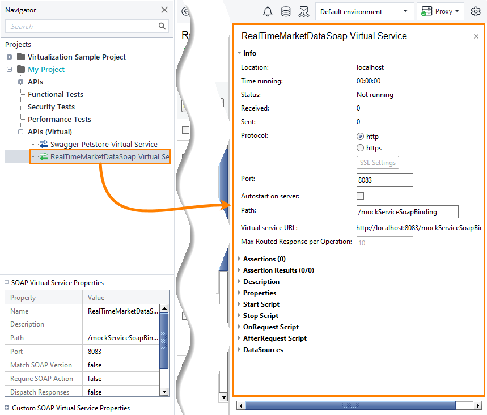
Task: Click the SSL Settings button
Action: [378, 162]
